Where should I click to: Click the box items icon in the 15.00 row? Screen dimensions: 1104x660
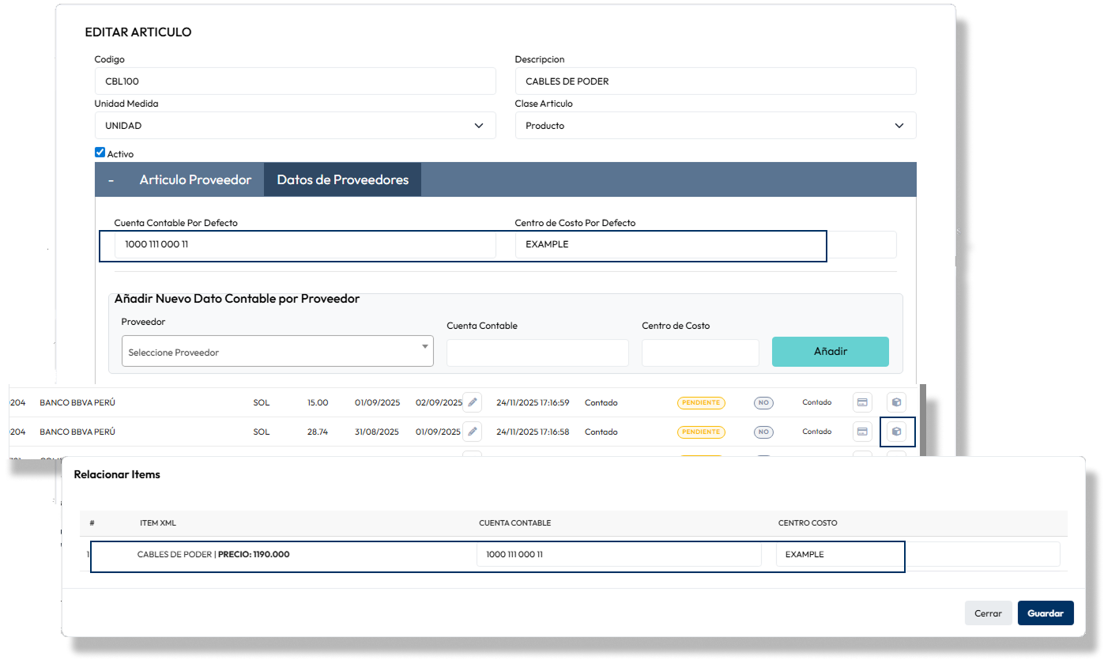click(x=896, y=402)
